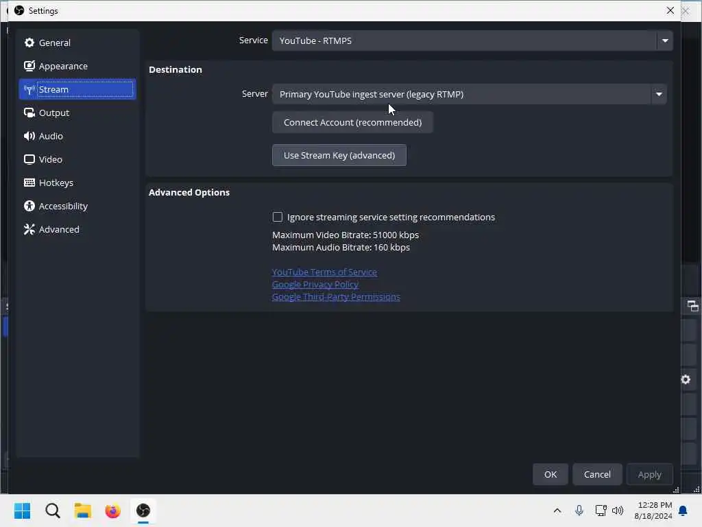Image resolution: width=702 pixels, height=527 pixels.
Task: Click the Video monitor icon in sidebar
Action: 29,159
